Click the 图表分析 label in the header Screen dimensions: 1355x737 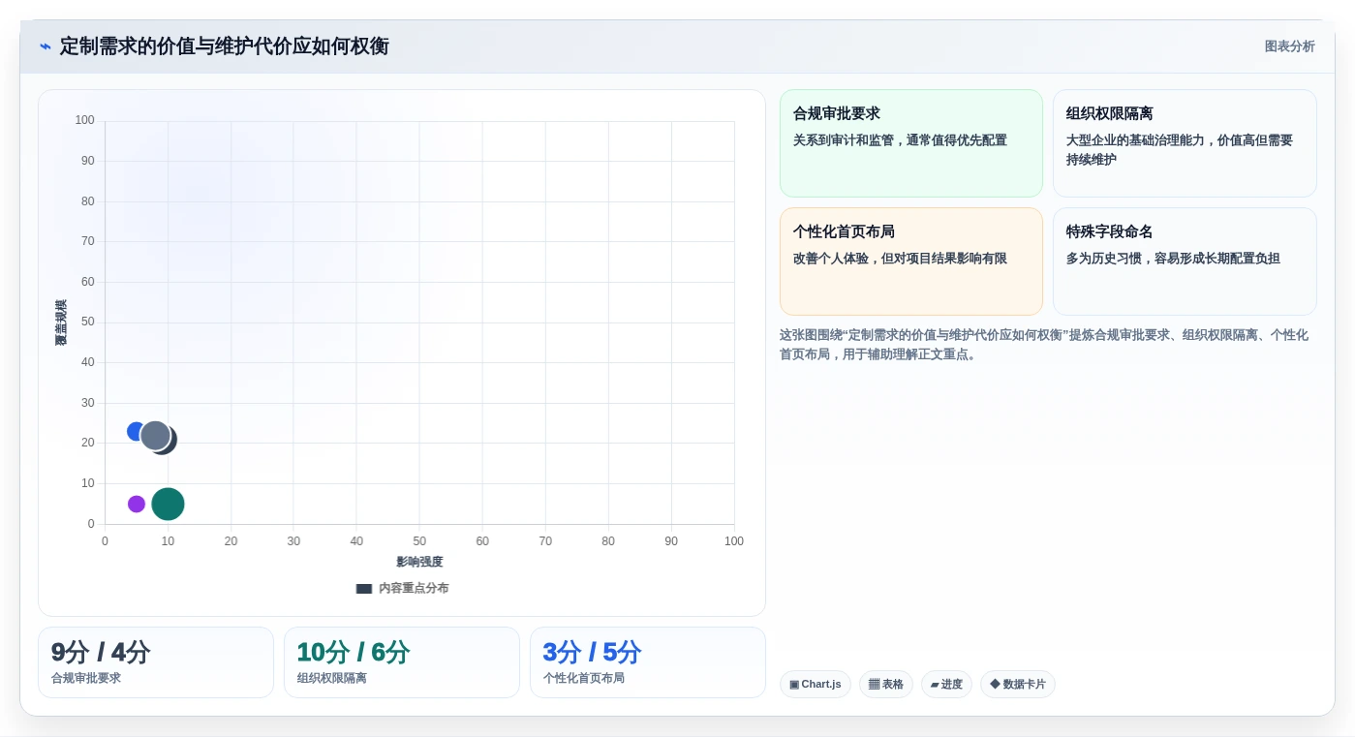click(1289, 46)
